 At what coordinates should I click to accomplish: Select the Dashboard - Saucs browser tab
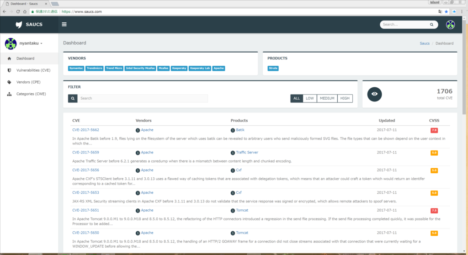click(x=26, y=4)
